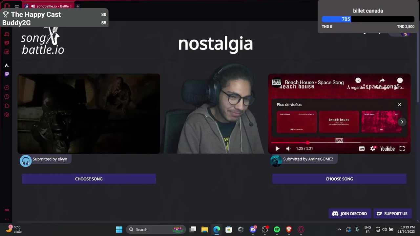
Task: Switch ENG FR input language
Action: [x=367, y=229]
